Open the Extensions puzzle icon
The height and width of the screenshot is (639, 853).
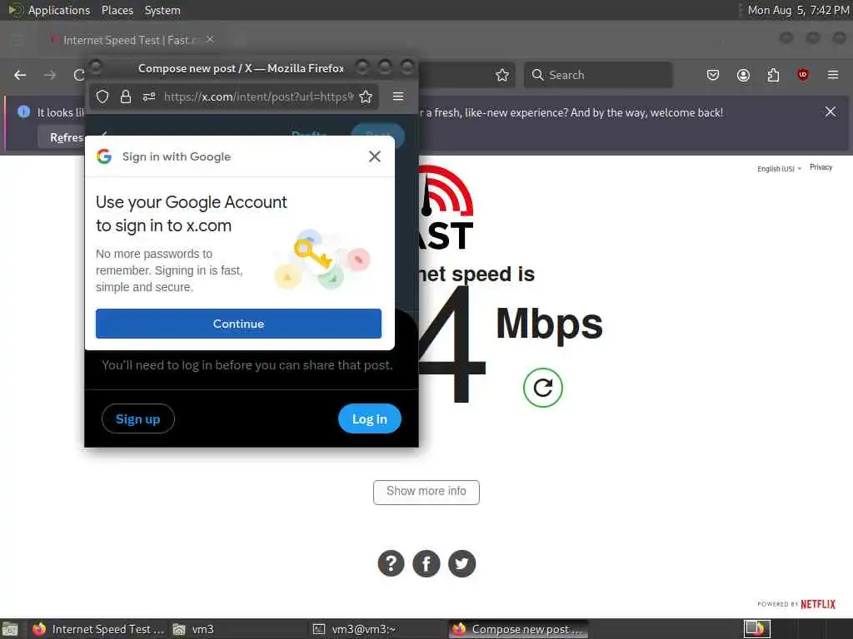click(773, 75)
